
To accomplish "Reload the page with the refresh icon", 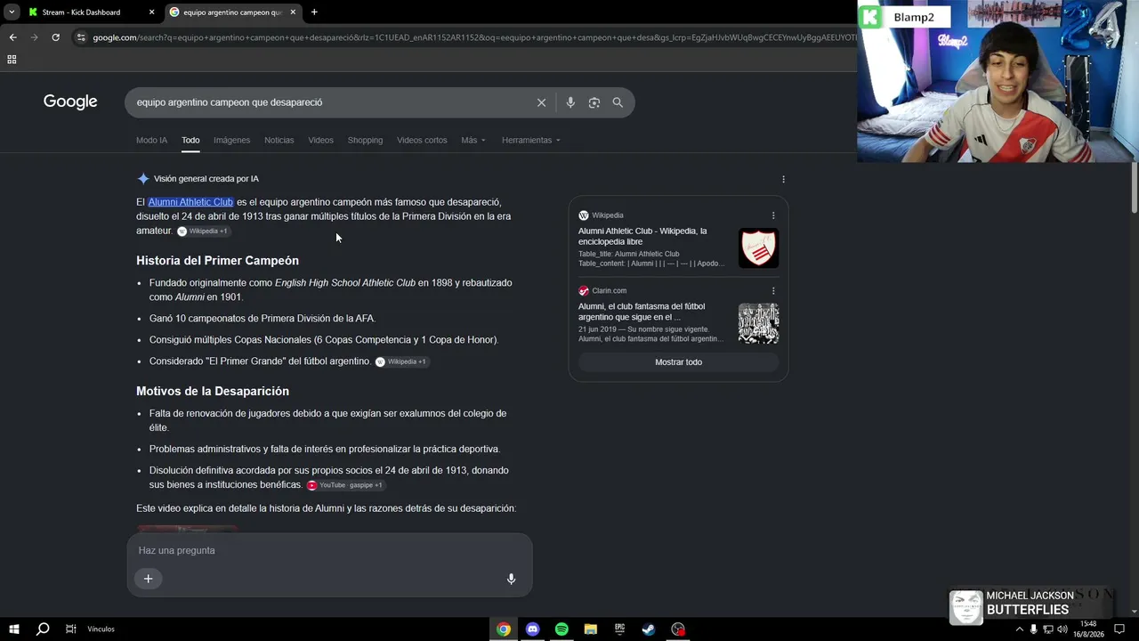I will [55, 37].
